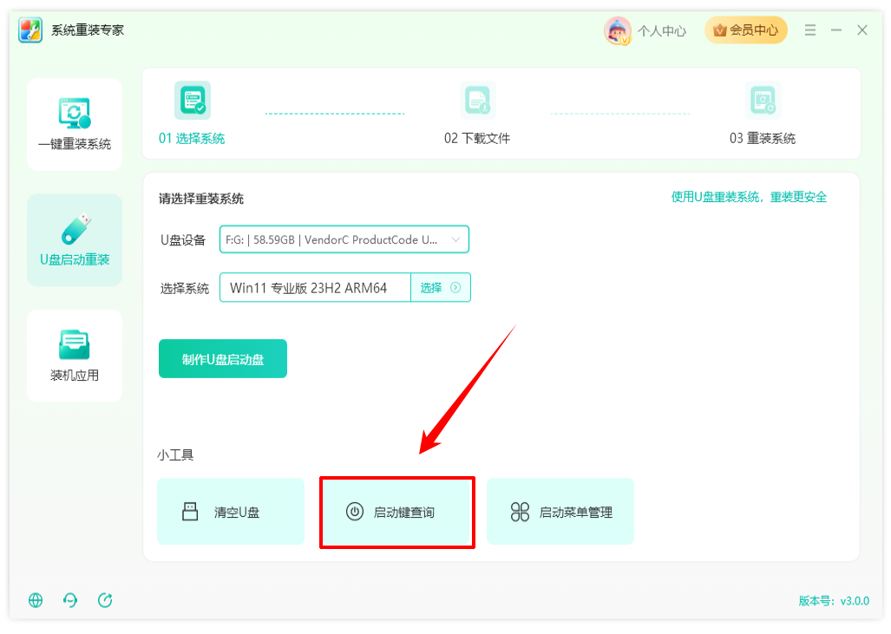Open the 装机应用 sidebar section
Viewport: 891px width, 634px height.
[x=75, y=356]
